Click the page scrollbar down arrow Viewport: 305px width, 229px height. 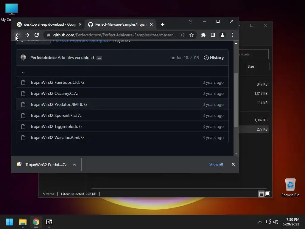tap(236, 153)
